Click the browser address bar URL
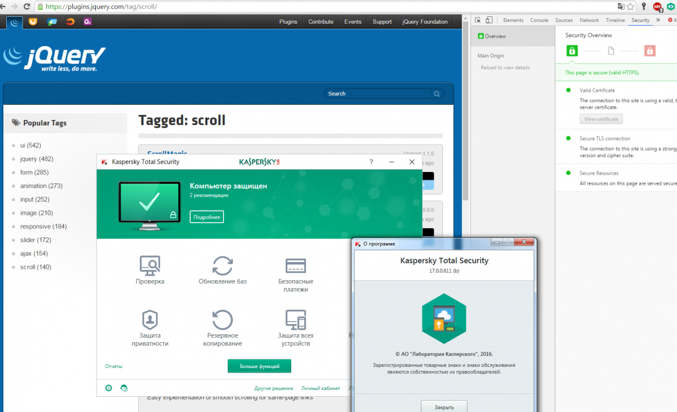This screenshot has height=412, width=677. 100,7
